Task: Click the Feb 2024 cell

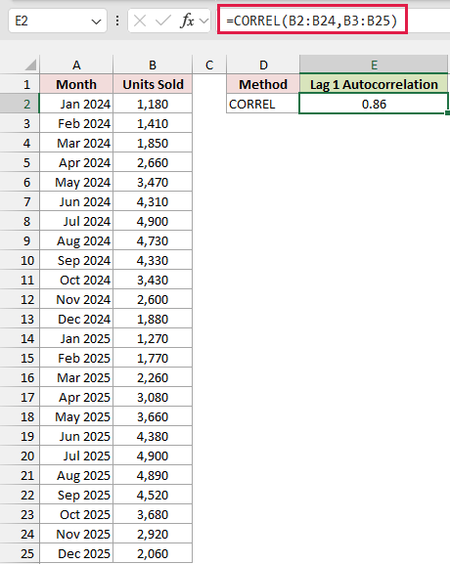Action: [76, 123]
